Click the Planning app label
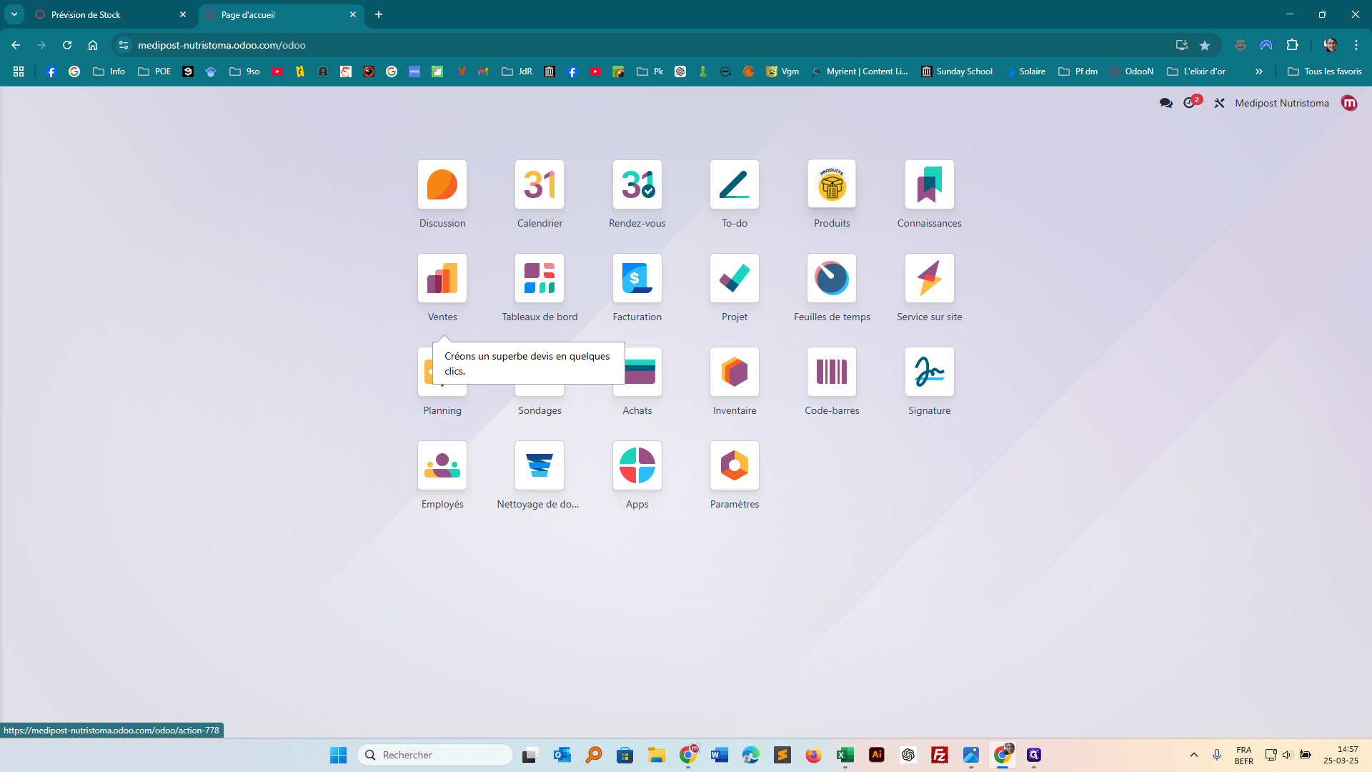Screen dimensions: 1372x772 [442, 410]
